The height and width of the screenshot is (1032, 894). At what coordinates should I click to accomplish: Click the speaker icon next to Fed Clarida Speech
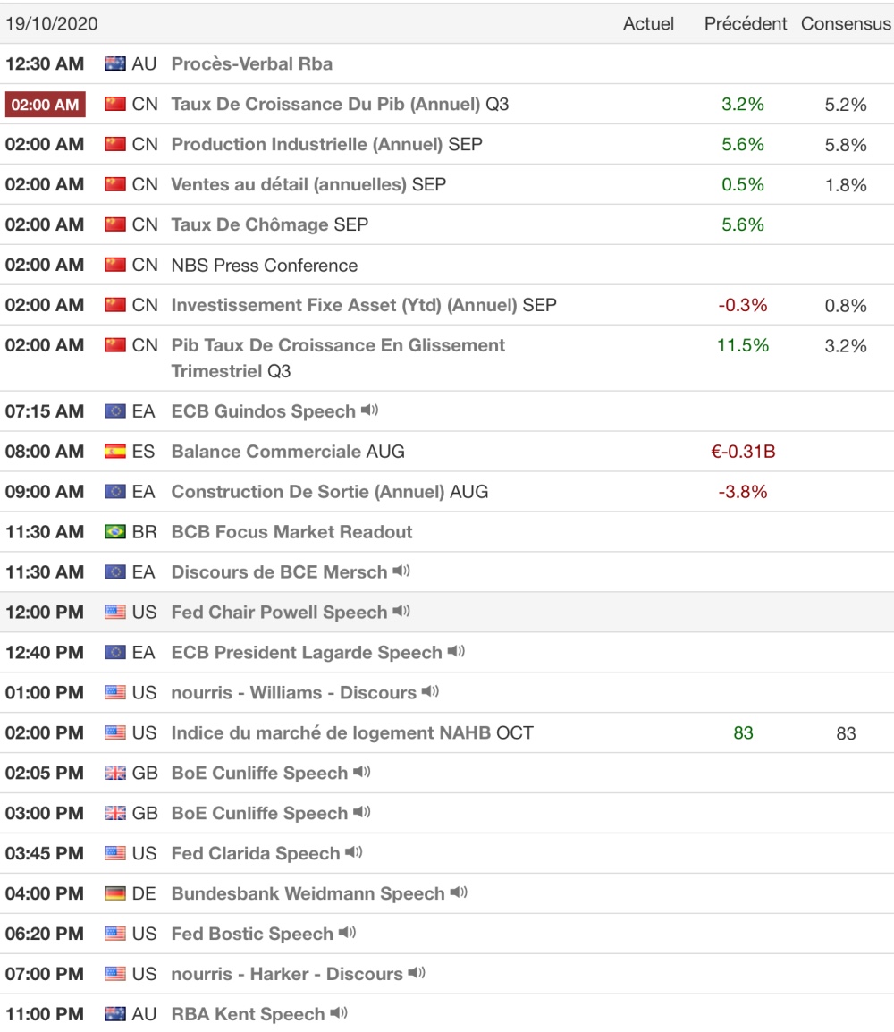click(354, 851)
